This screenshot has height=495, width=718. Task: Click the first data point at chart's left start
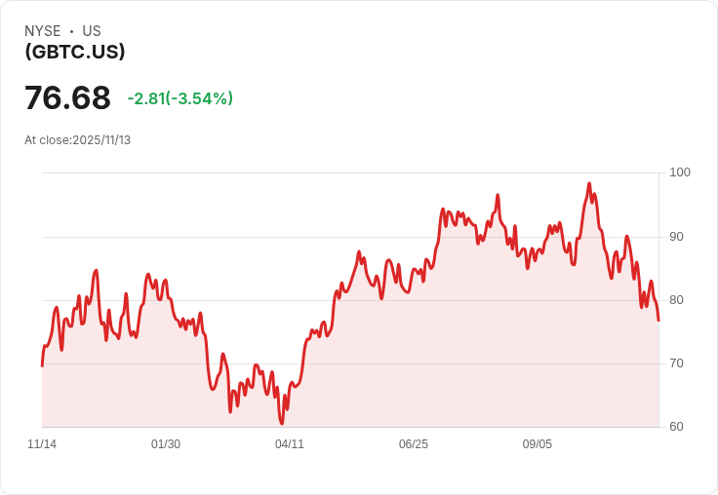pyautogui.click(x=43, y=365)
